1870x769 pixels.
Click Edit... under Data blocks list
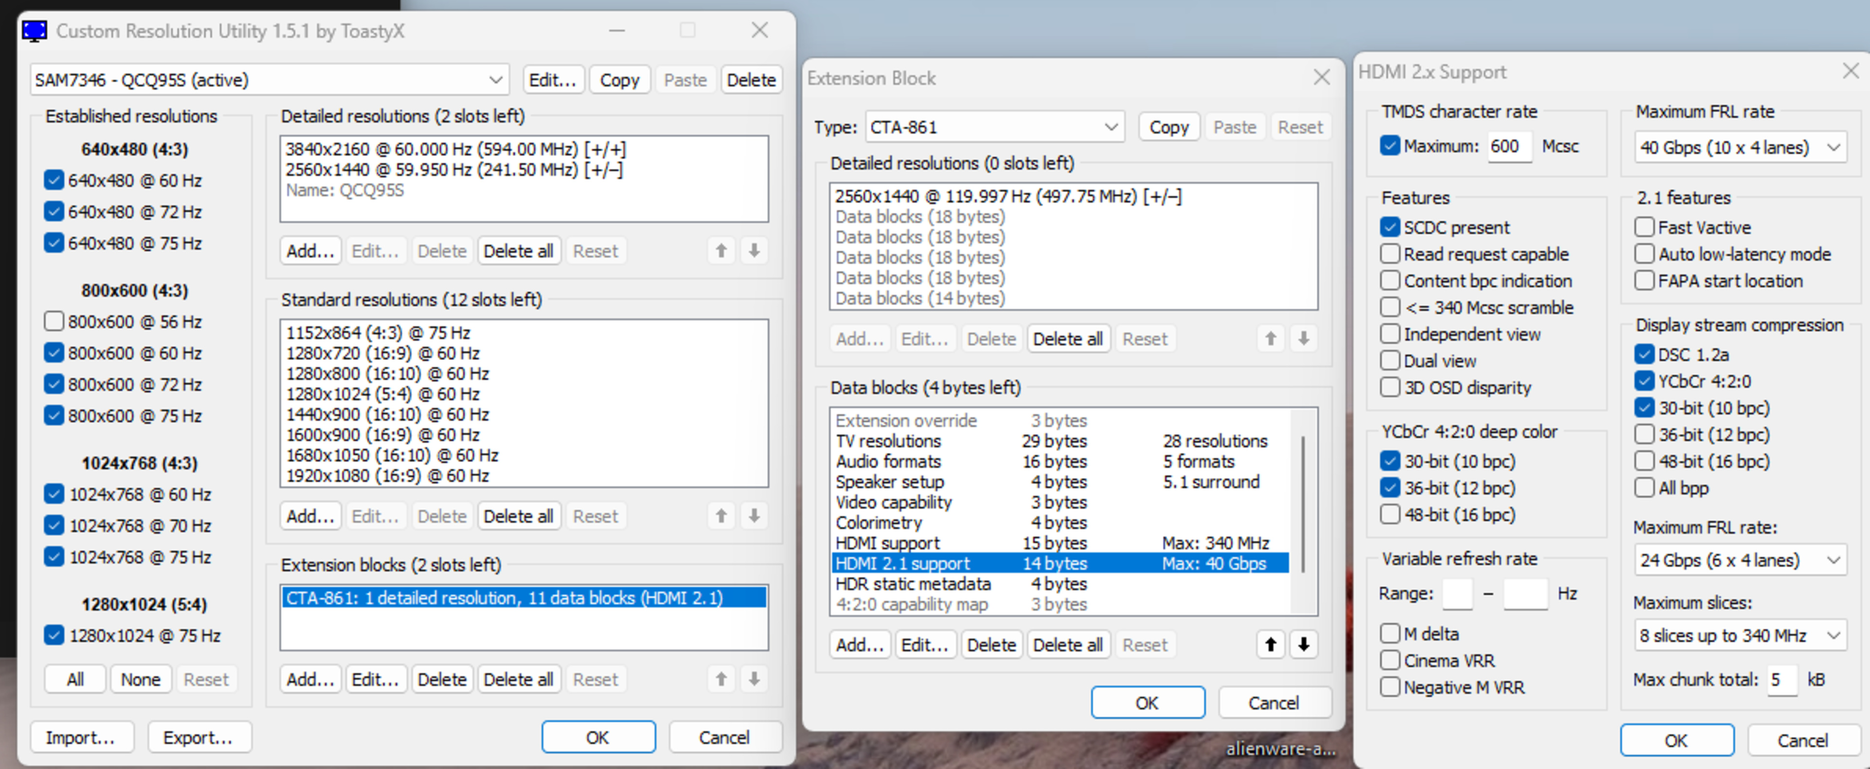(x=924, y=644)
